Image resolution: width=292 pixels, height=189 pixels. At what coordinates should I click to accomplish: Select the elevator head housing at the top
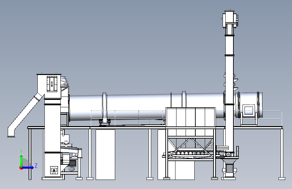tap(230, 19)
